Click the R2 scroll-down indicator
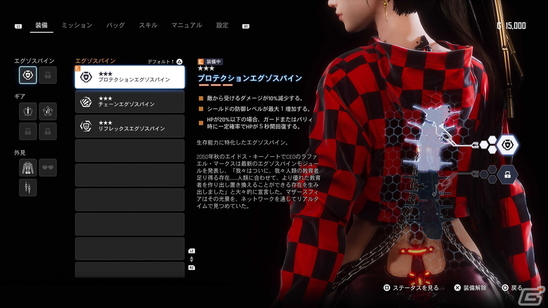 tap(191, 267)
